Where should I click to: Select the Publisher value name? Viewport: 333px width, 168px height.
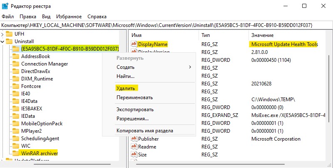(x=149, y=139)
